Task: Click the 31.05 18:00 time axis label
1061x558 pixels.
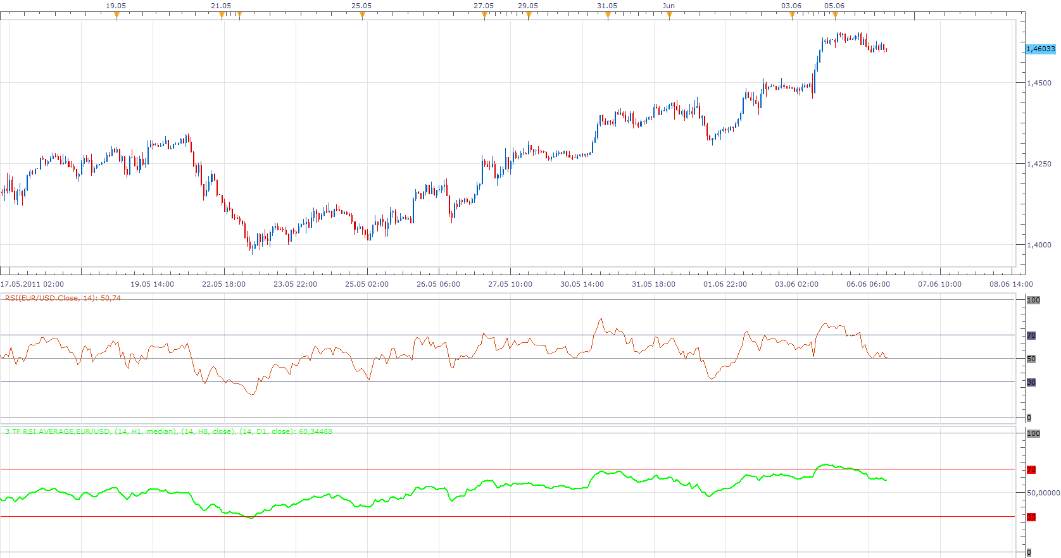Action: (653, 284)
